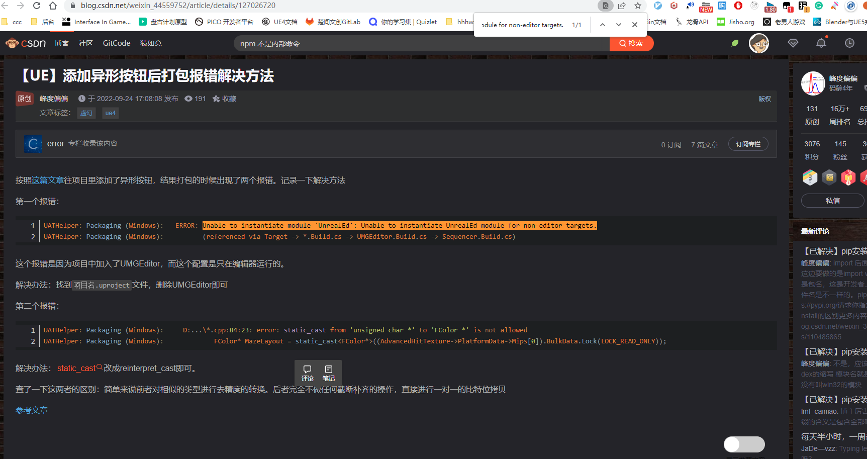Select the ue4 article tag
Viewport: 867px width, 459px height.
click(111, 113)
